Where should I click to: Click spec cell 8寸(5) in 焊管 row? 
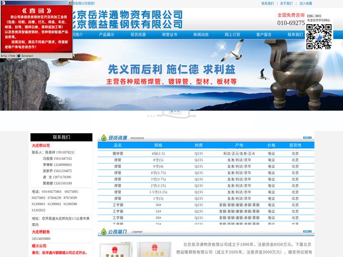point(158,160)
